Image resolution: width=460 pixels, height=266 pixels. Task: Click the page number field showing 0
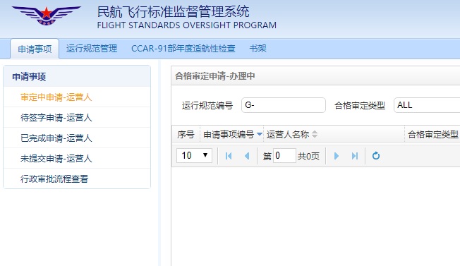pyautogui.click(x=284, y=155)
